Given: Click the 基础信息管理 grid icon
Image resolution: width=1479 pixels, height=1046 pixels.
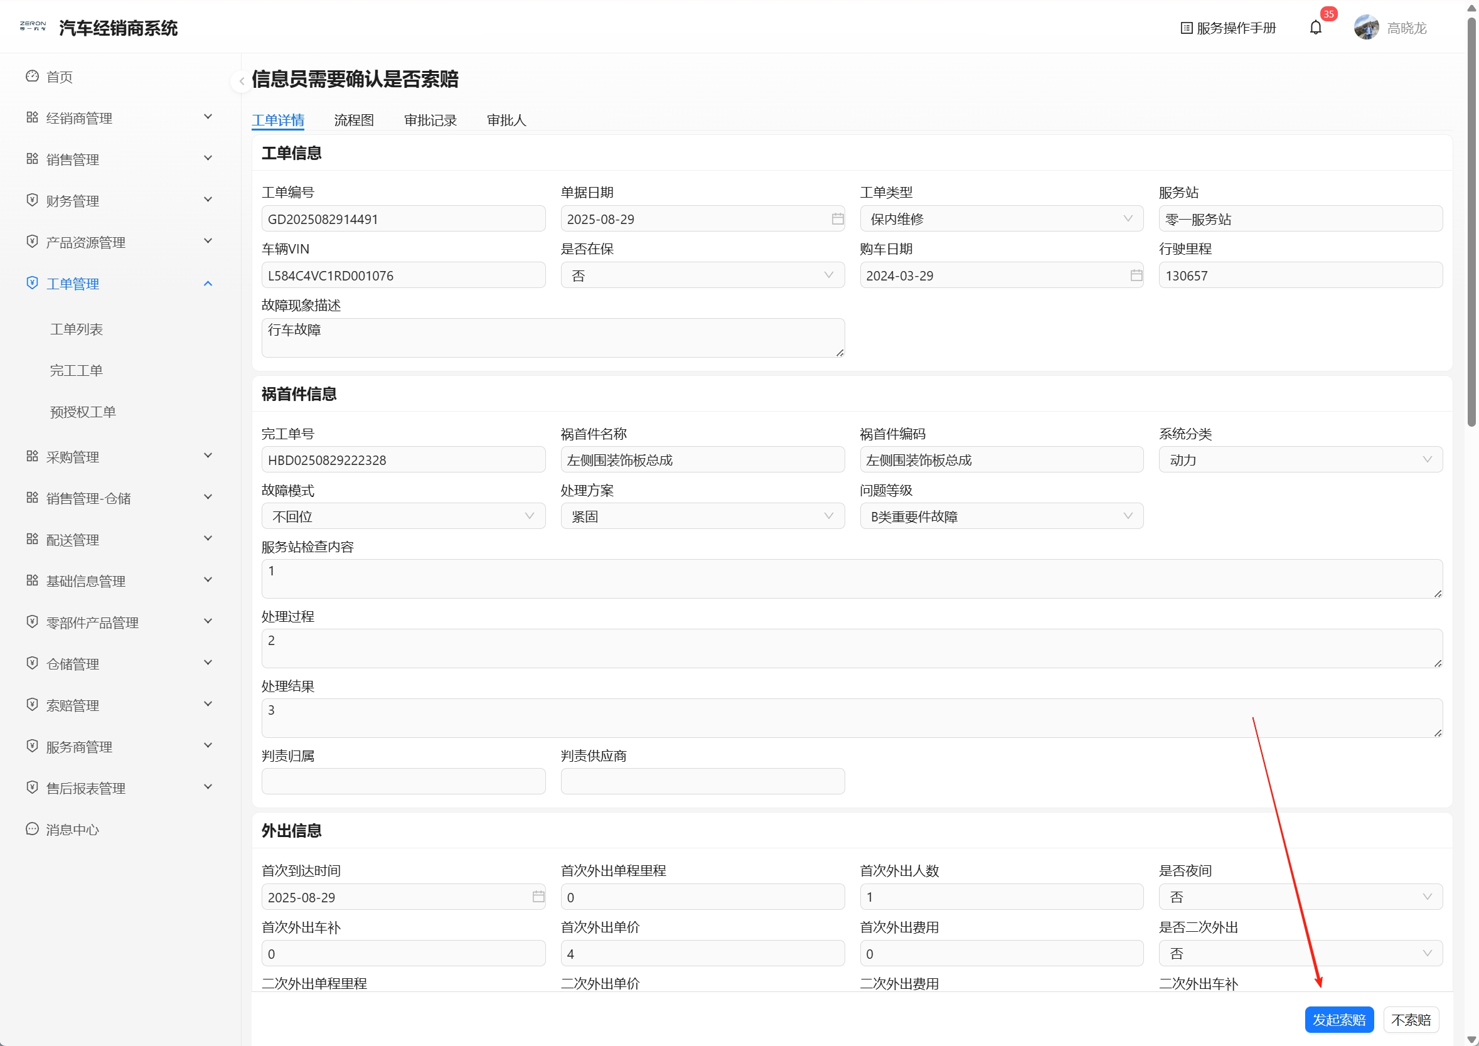Looking at the screenshot, I should point(32,580).
